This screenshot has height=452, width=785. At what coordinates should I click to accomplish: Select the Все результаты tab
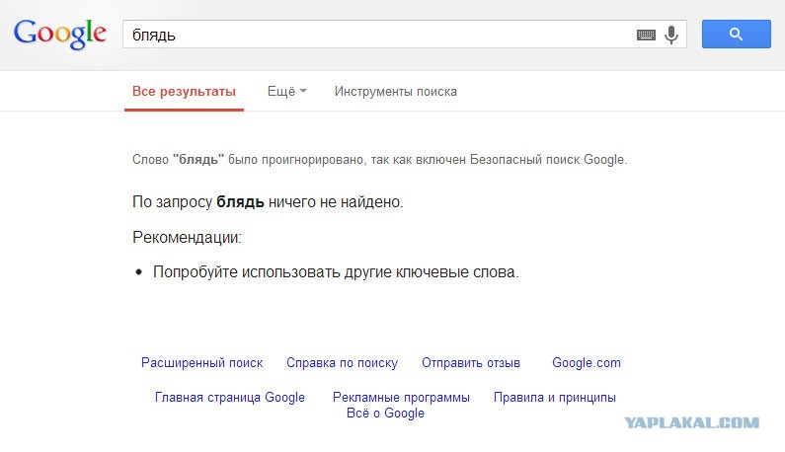coord(184,91)
